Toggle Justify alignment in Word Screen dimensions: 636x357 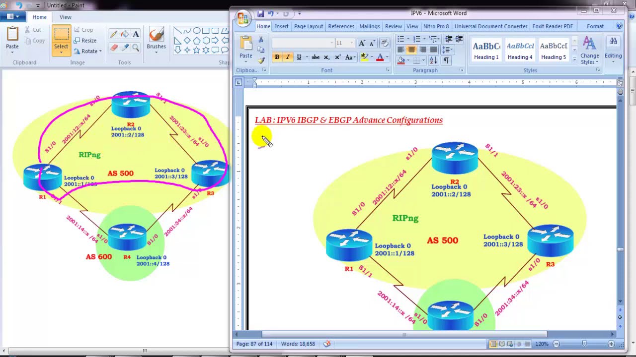click(433, 50)
